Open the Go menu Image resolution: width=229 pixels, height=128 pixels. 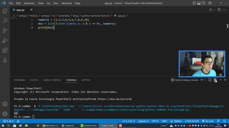click(x=49, y=3)
